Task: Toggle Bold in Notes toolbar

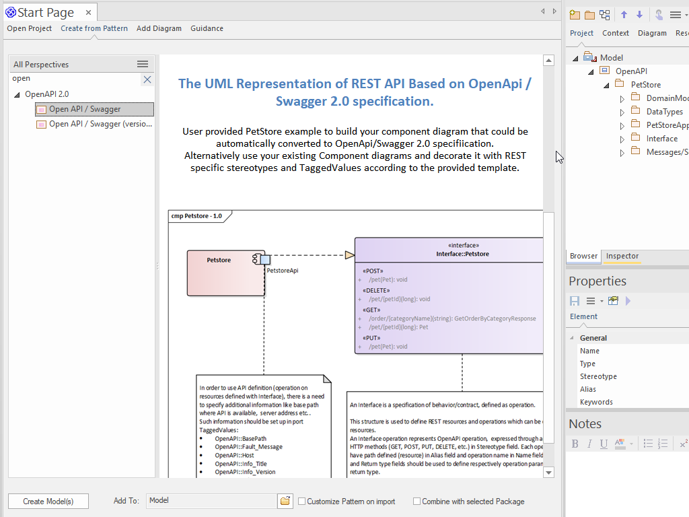Action: tap(575, 444)
